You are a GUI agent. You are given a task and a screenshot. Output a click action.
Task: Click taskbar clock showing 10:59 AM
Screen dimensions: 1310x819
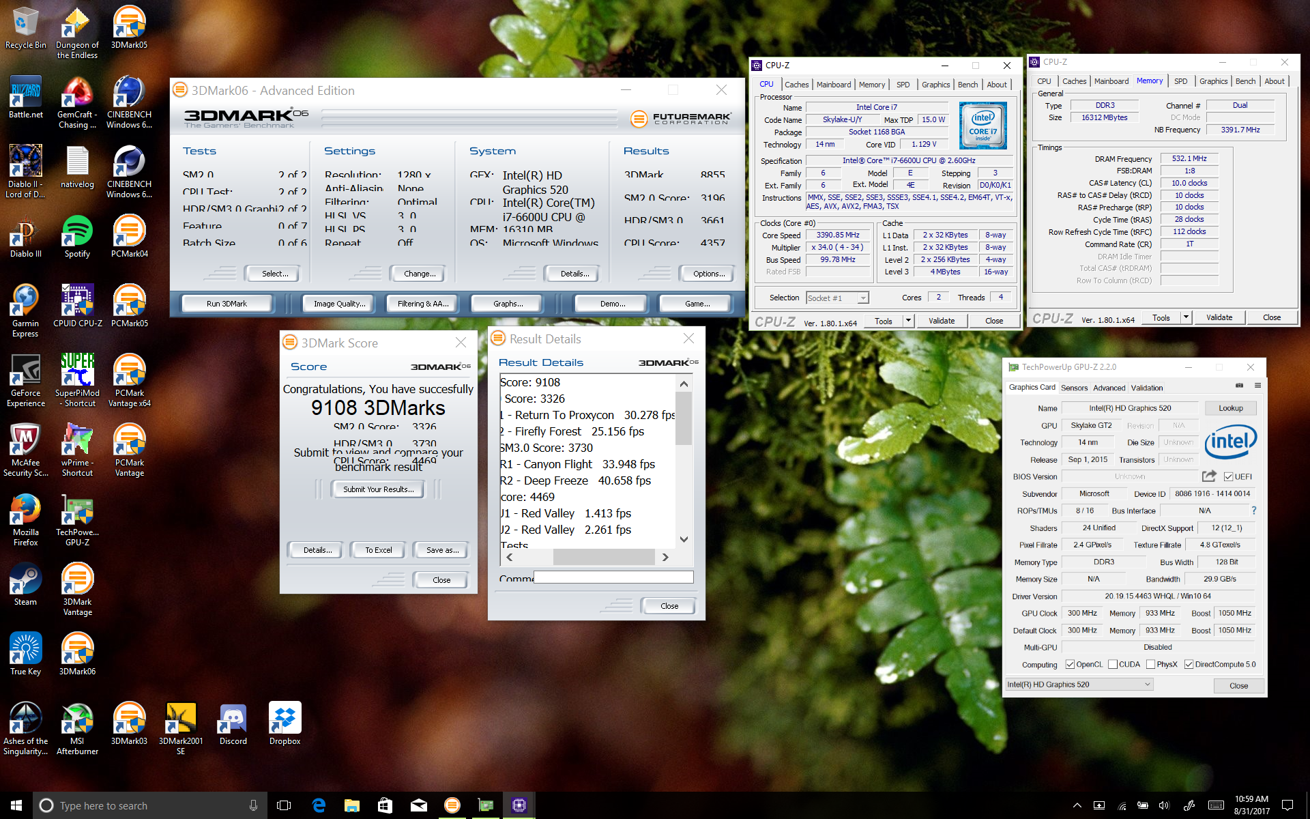pos(1252,805)
